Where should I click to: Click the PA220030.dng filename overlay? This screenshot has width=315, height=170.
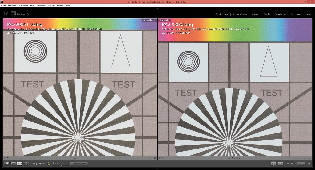[177, 25]
